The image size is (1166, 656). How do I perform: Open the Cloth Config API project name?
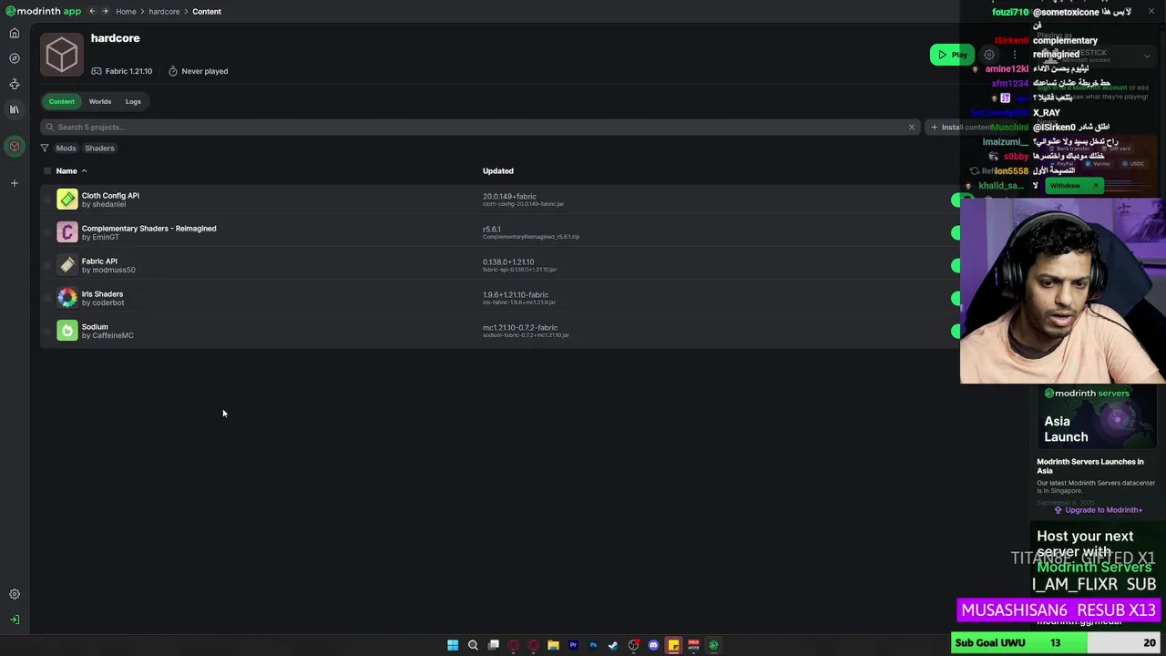tap(110, 195)
